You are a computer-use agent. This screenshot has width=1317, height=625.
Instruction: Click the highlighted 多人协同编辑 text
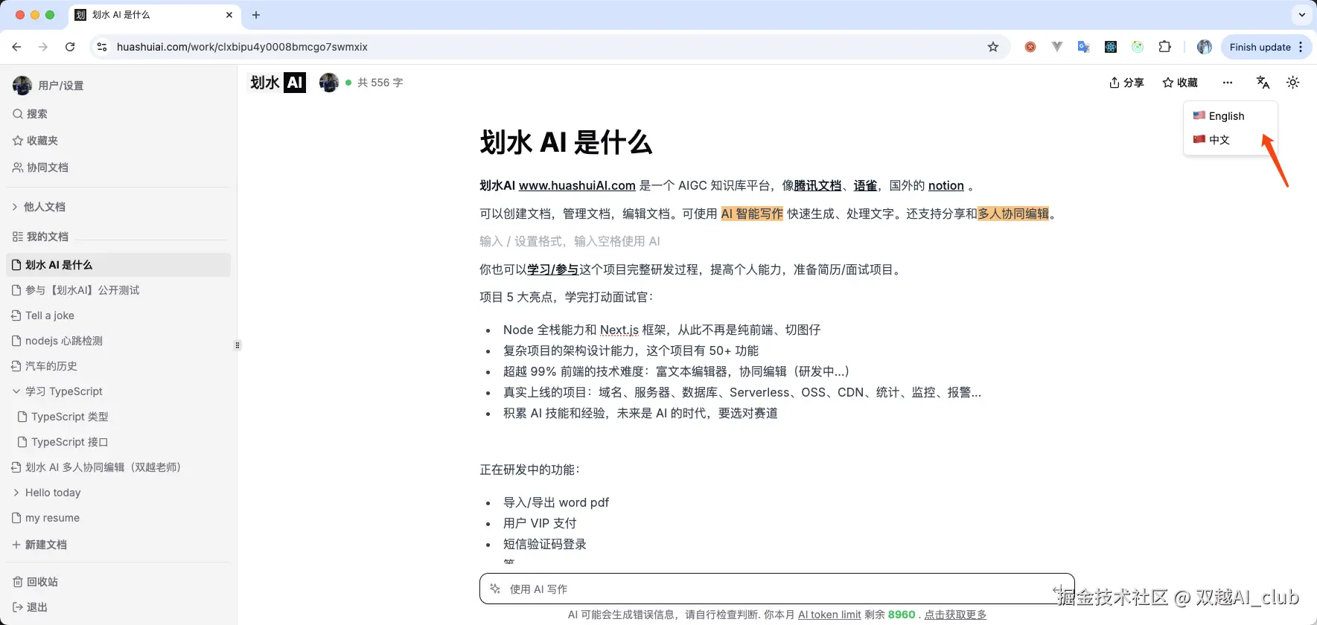click(1013, 214)
